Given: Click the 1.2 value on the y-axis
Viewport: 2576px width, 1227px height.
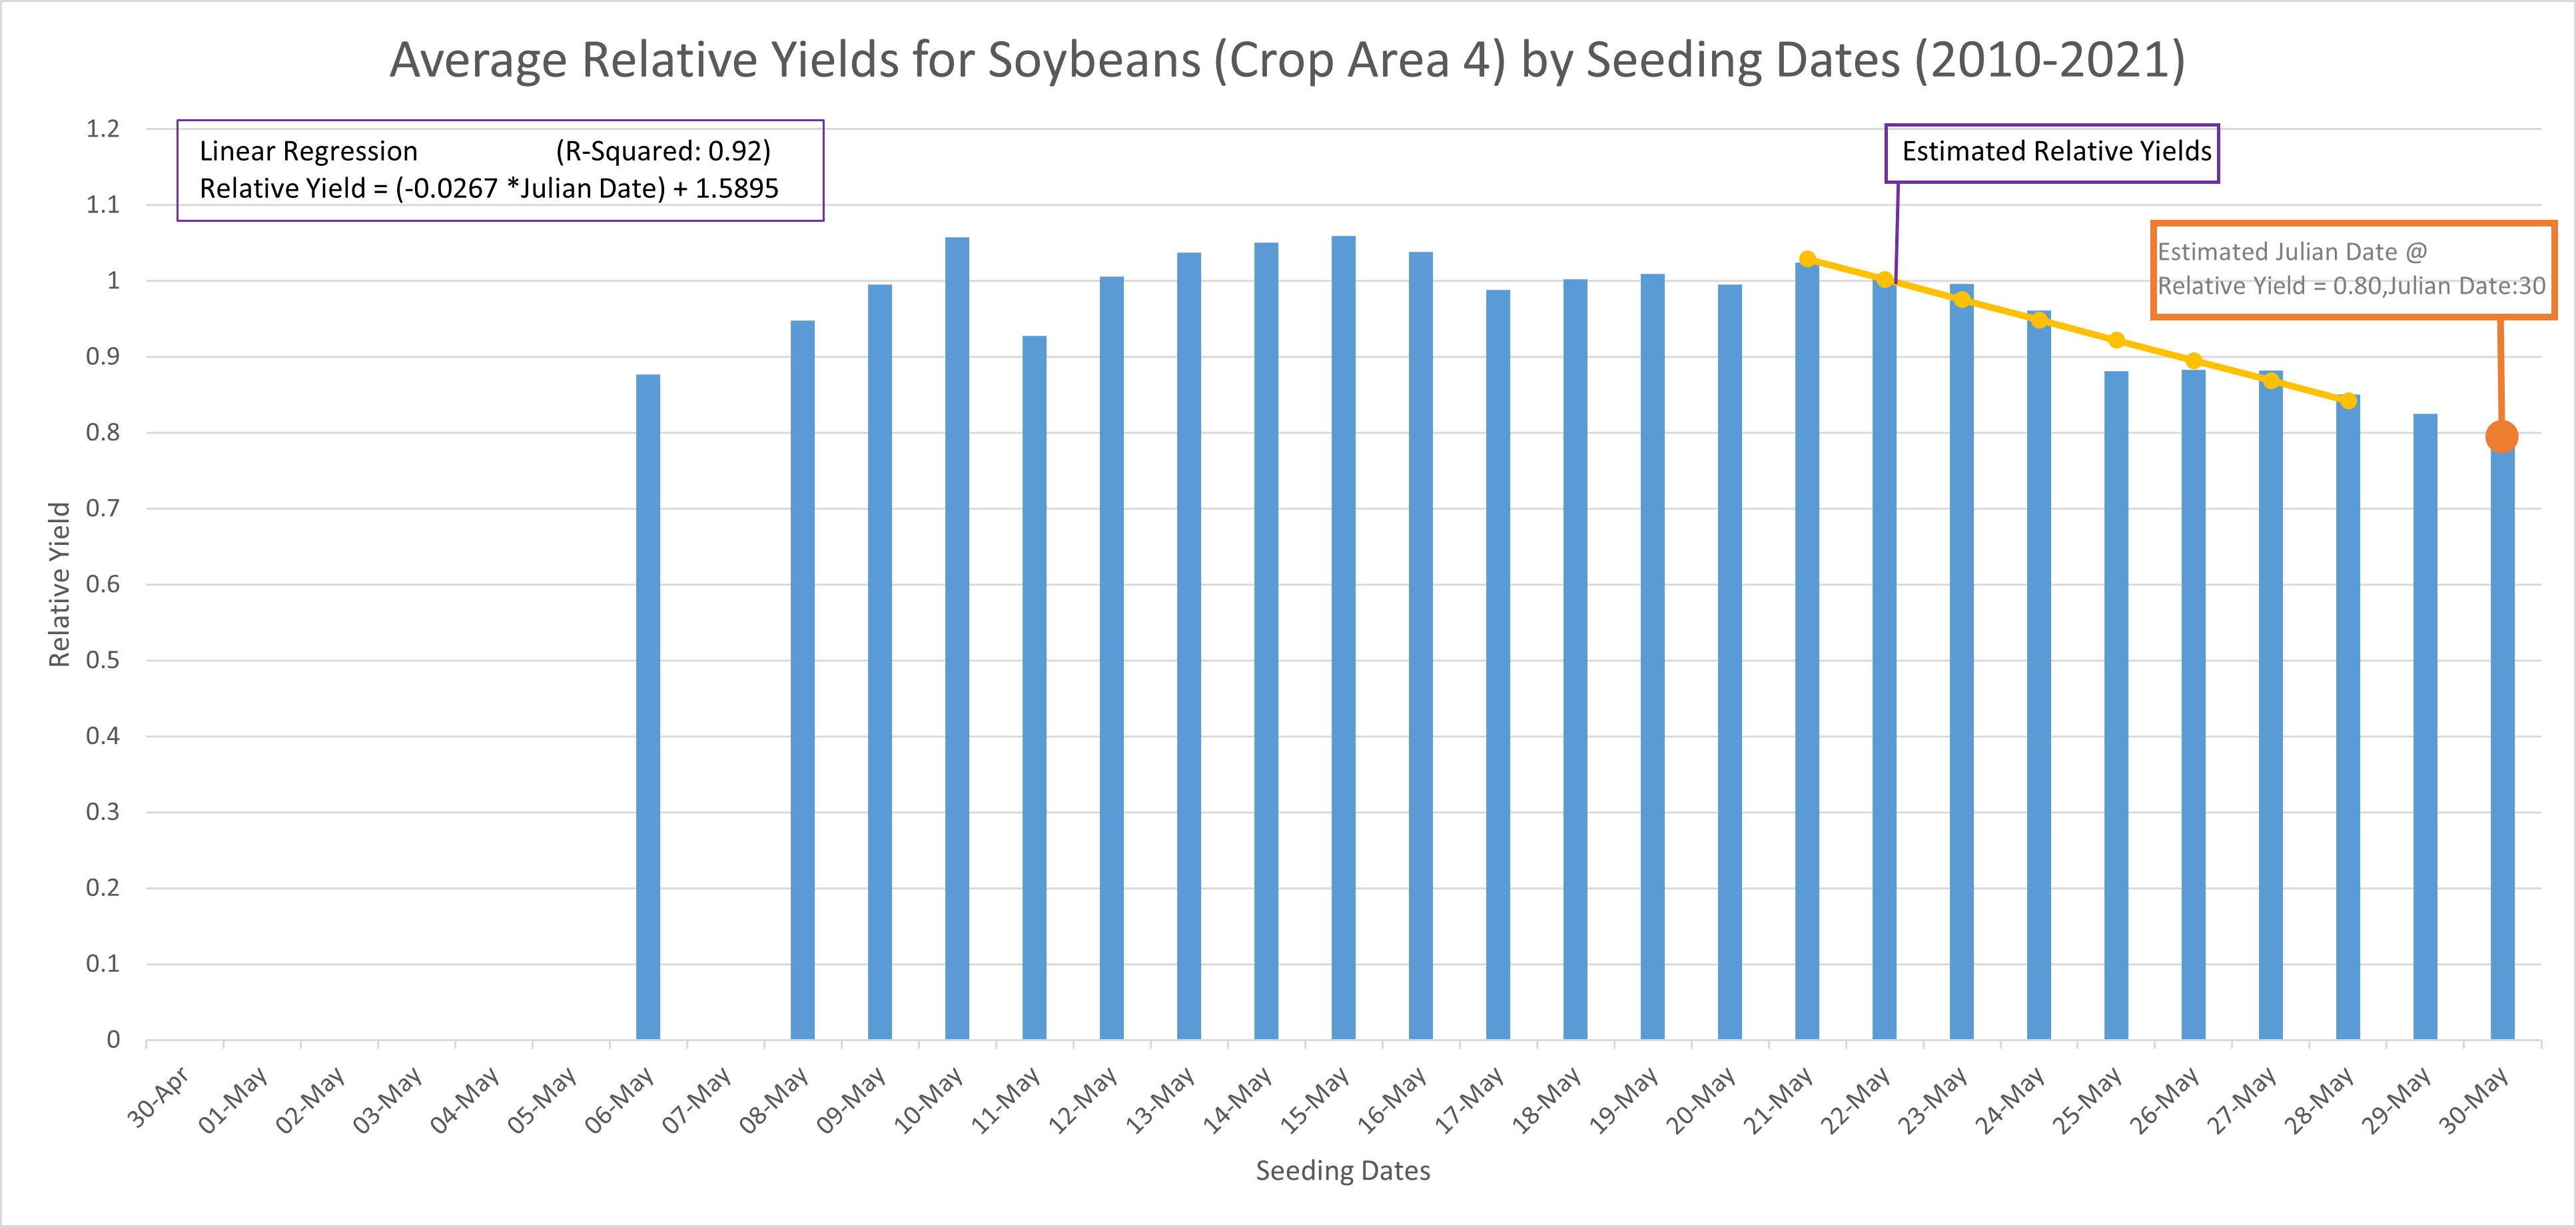Looking at the screenshot, I should pos(102,129).
